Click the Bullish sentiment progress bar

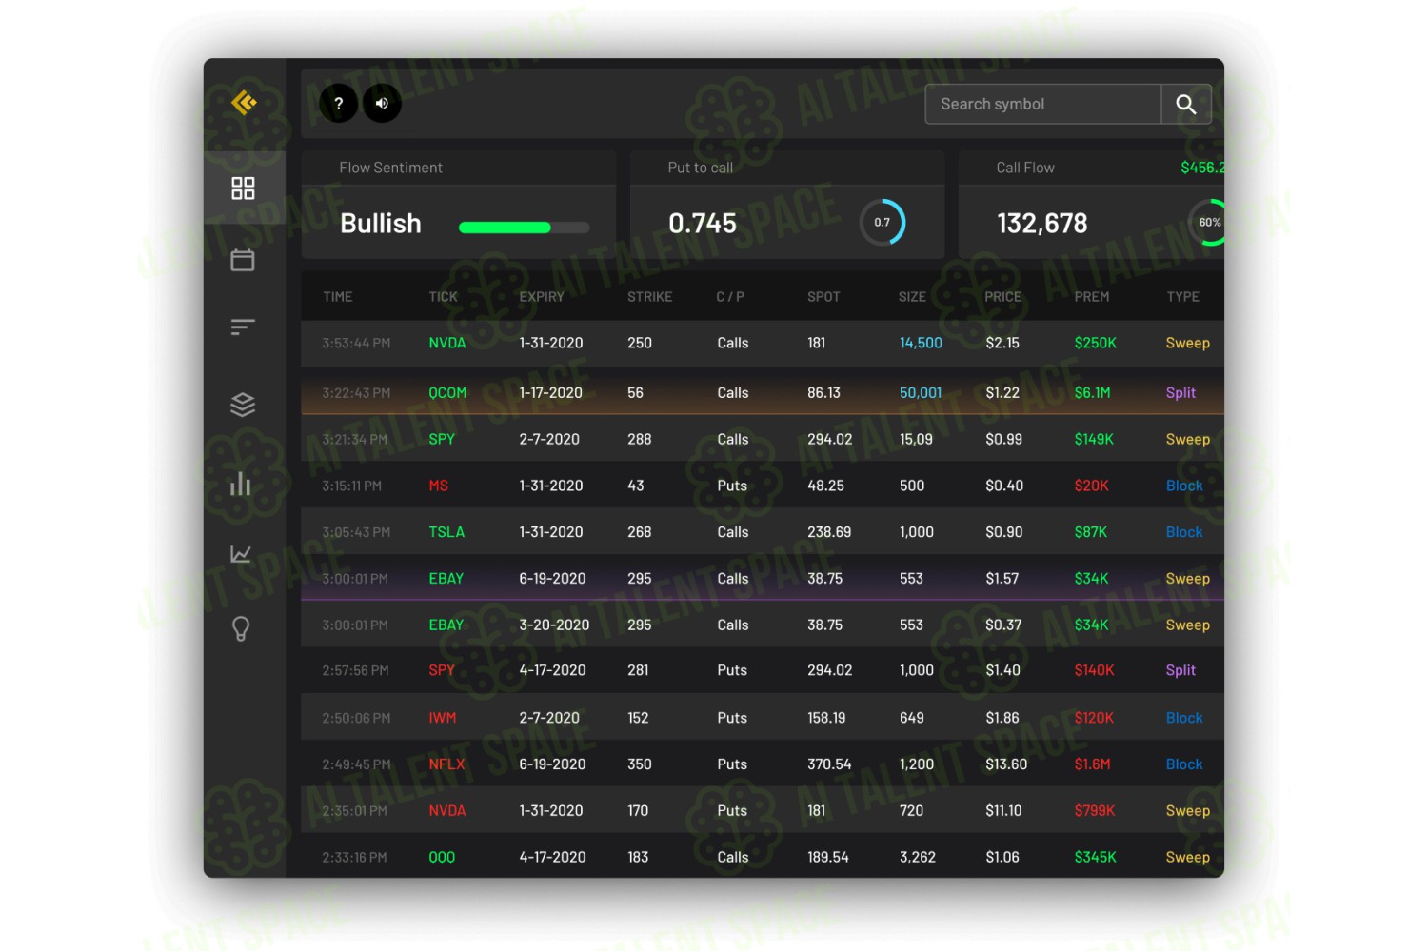point(524,228)
